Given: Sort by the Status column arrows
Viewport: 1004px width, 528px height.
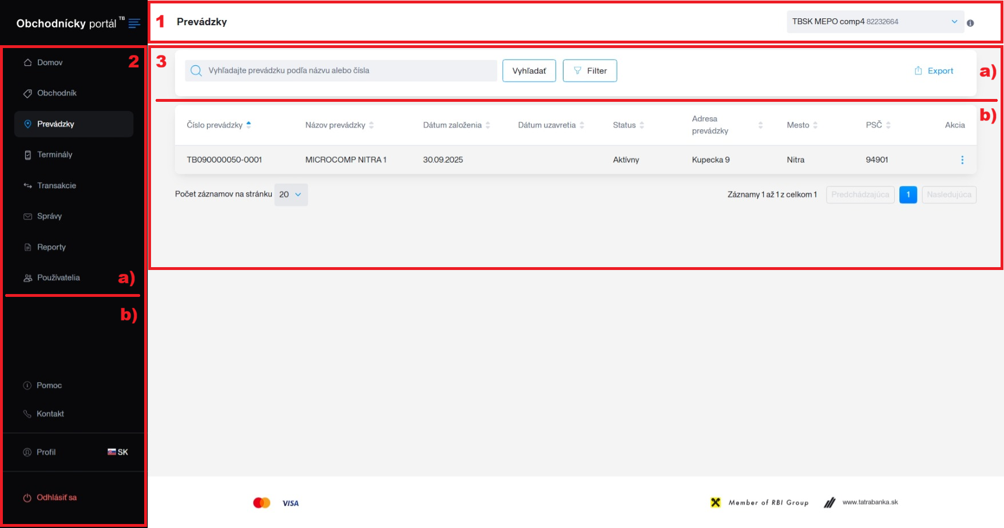Looking at the screenshot, I should [642, 125].
